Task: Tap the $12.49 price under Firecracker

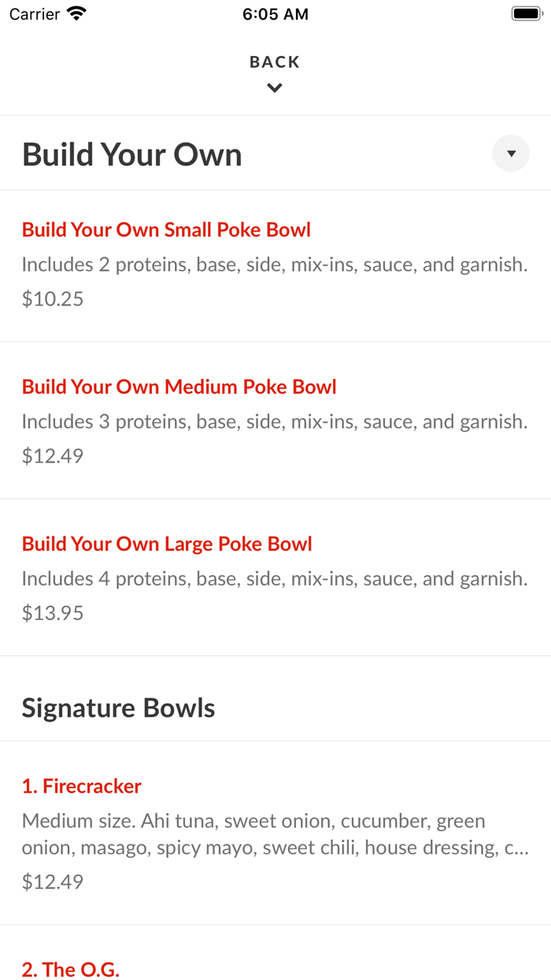Action: pyautogui.click(x=52, y=882)
